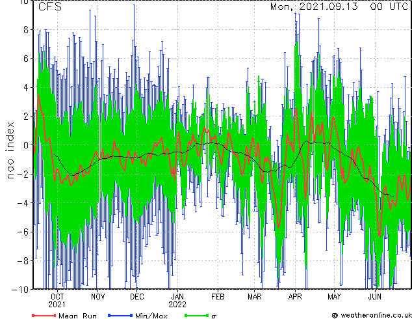The image size is (412, 319).
Task: Click the y-axis value 4
Action: pos(26,87)
